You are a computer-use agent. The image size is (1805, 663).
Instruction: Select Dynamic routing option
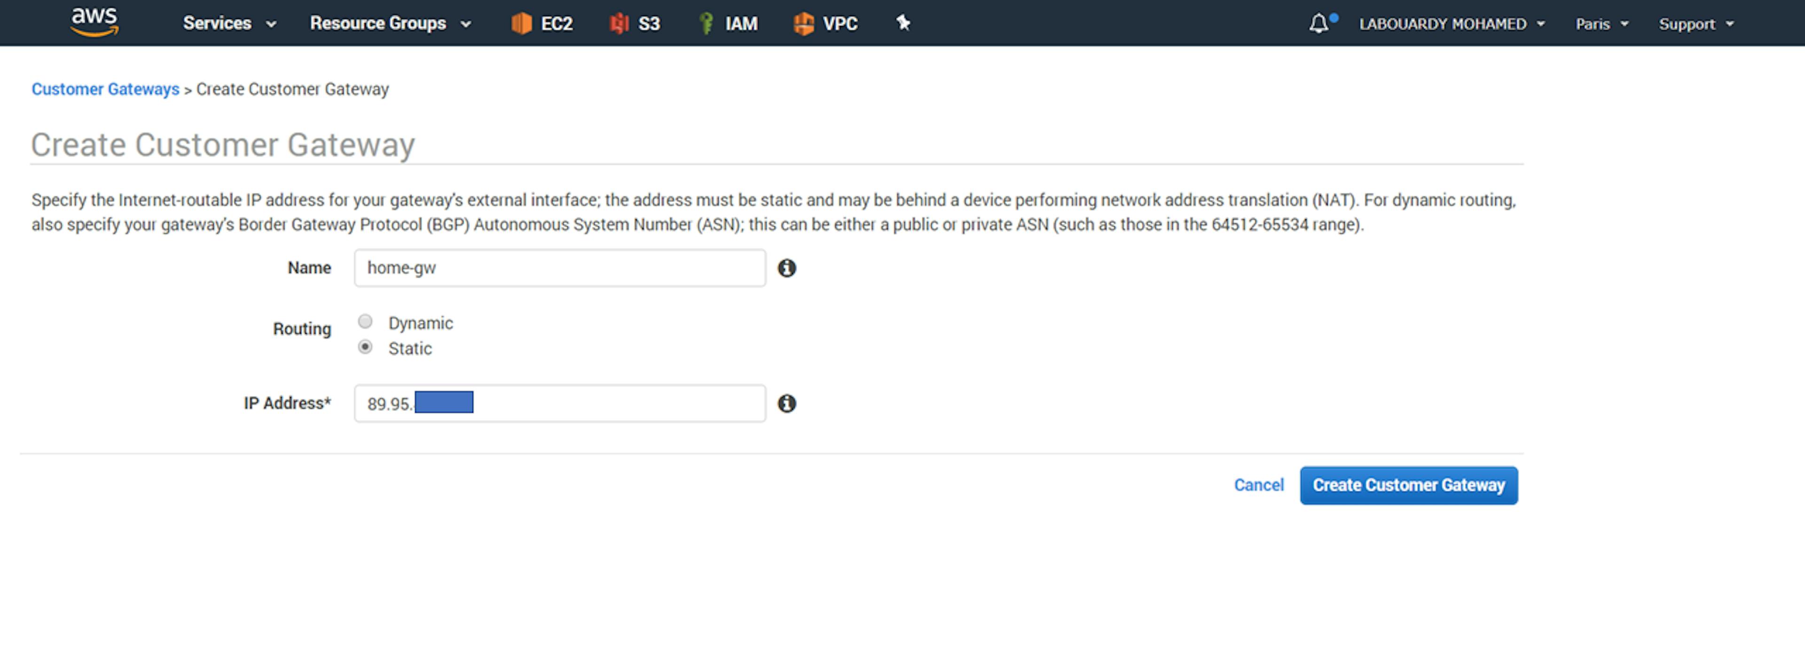[365, 322]
